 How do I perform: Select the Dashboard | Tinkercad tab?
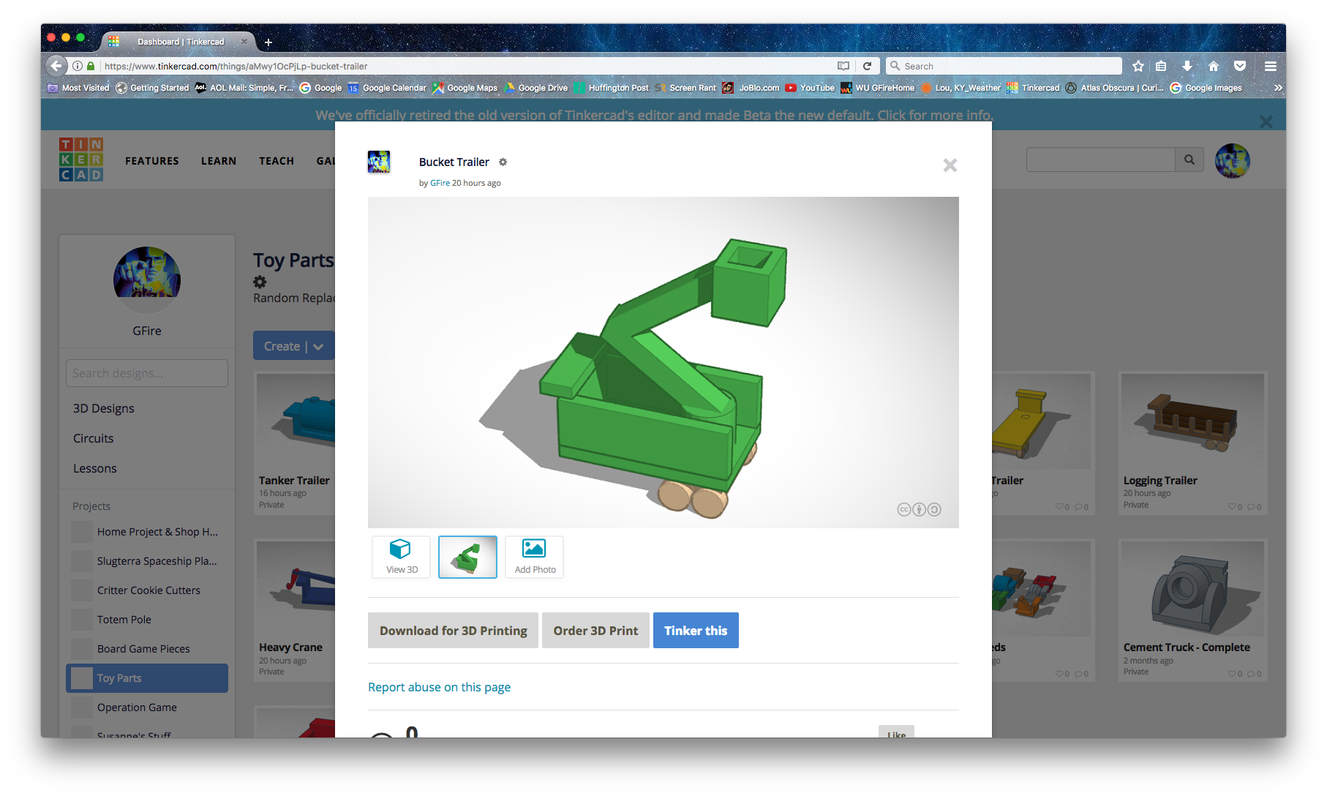pos(180,42)
